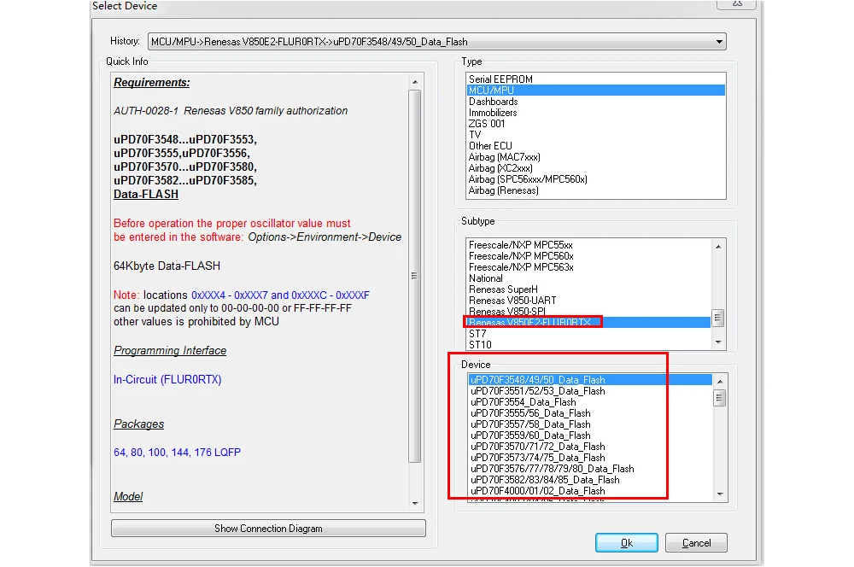Image resolution: width=854 pixels, height=567 pixels.
Task: Choose subtype 'Freescale/NXP MPC560x'
Action: click(x=588, y=256)
